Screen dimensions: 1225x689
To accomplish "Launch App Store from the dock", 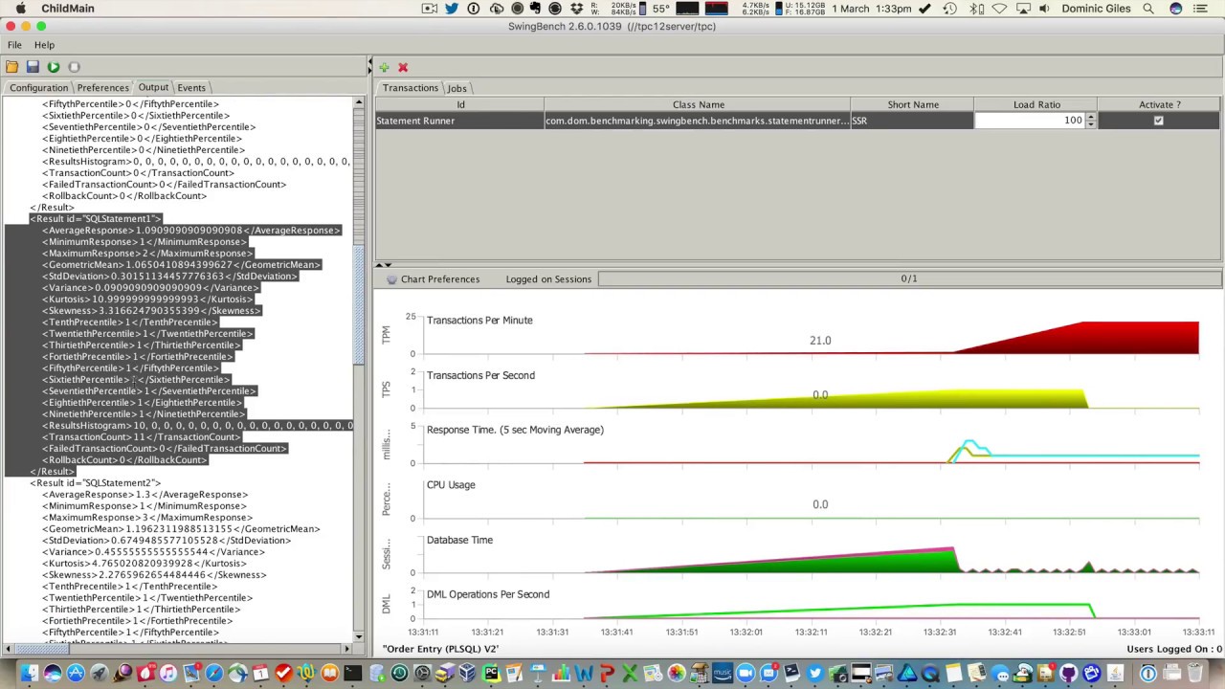I will [76, 673].
